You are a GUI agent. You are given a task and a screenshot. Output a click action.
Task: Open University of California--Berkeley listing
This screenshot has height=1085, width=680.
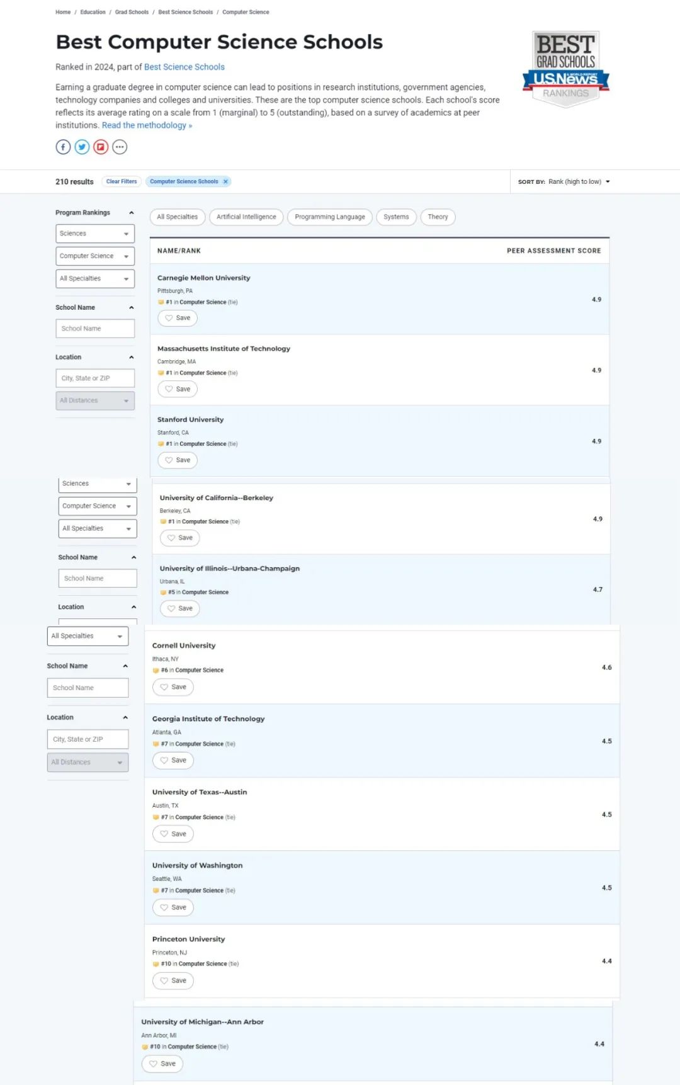[217, 497]
